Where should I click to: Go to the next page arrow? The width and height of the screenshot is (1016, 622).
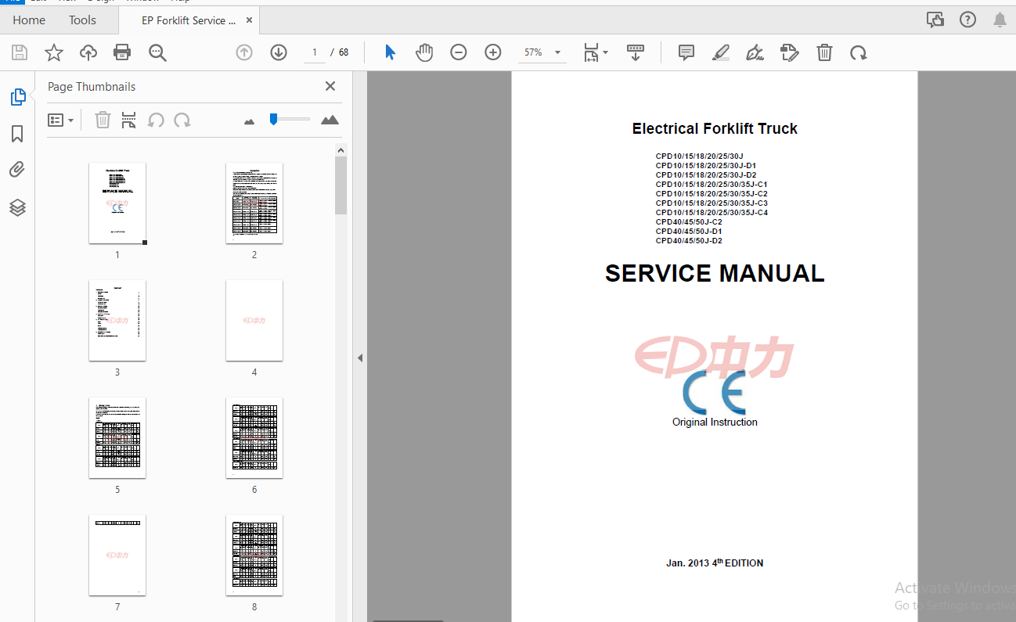[279, 52]
